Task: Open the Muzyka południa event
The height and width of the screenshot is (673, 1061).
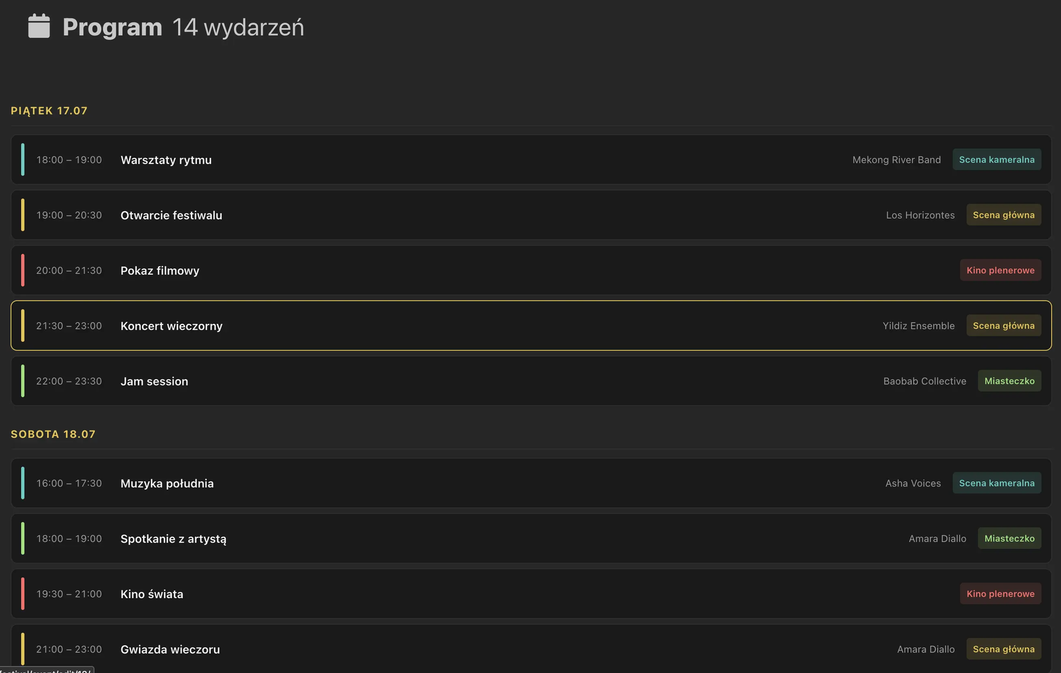Action: click(530, 483)
